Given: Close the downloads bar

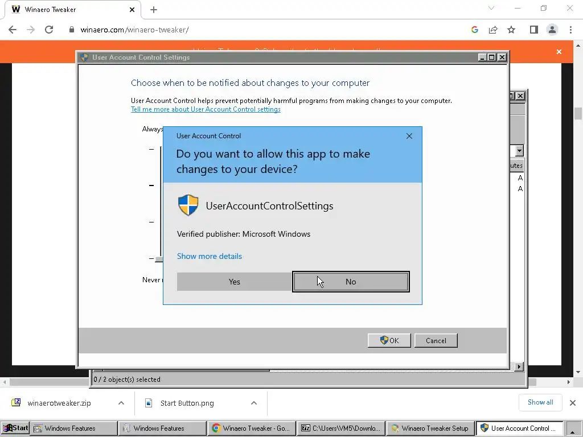Looking at the screenshot, I should tap(573, 403).
